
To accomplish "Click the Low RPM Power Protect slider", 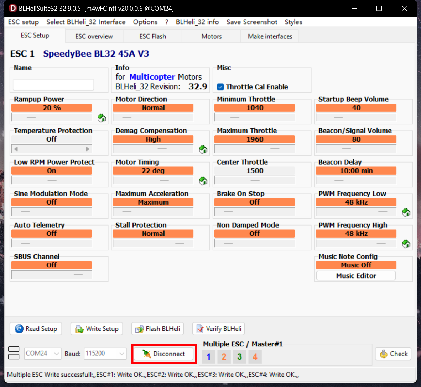I will pyautogui.click(x=52, y=180).
